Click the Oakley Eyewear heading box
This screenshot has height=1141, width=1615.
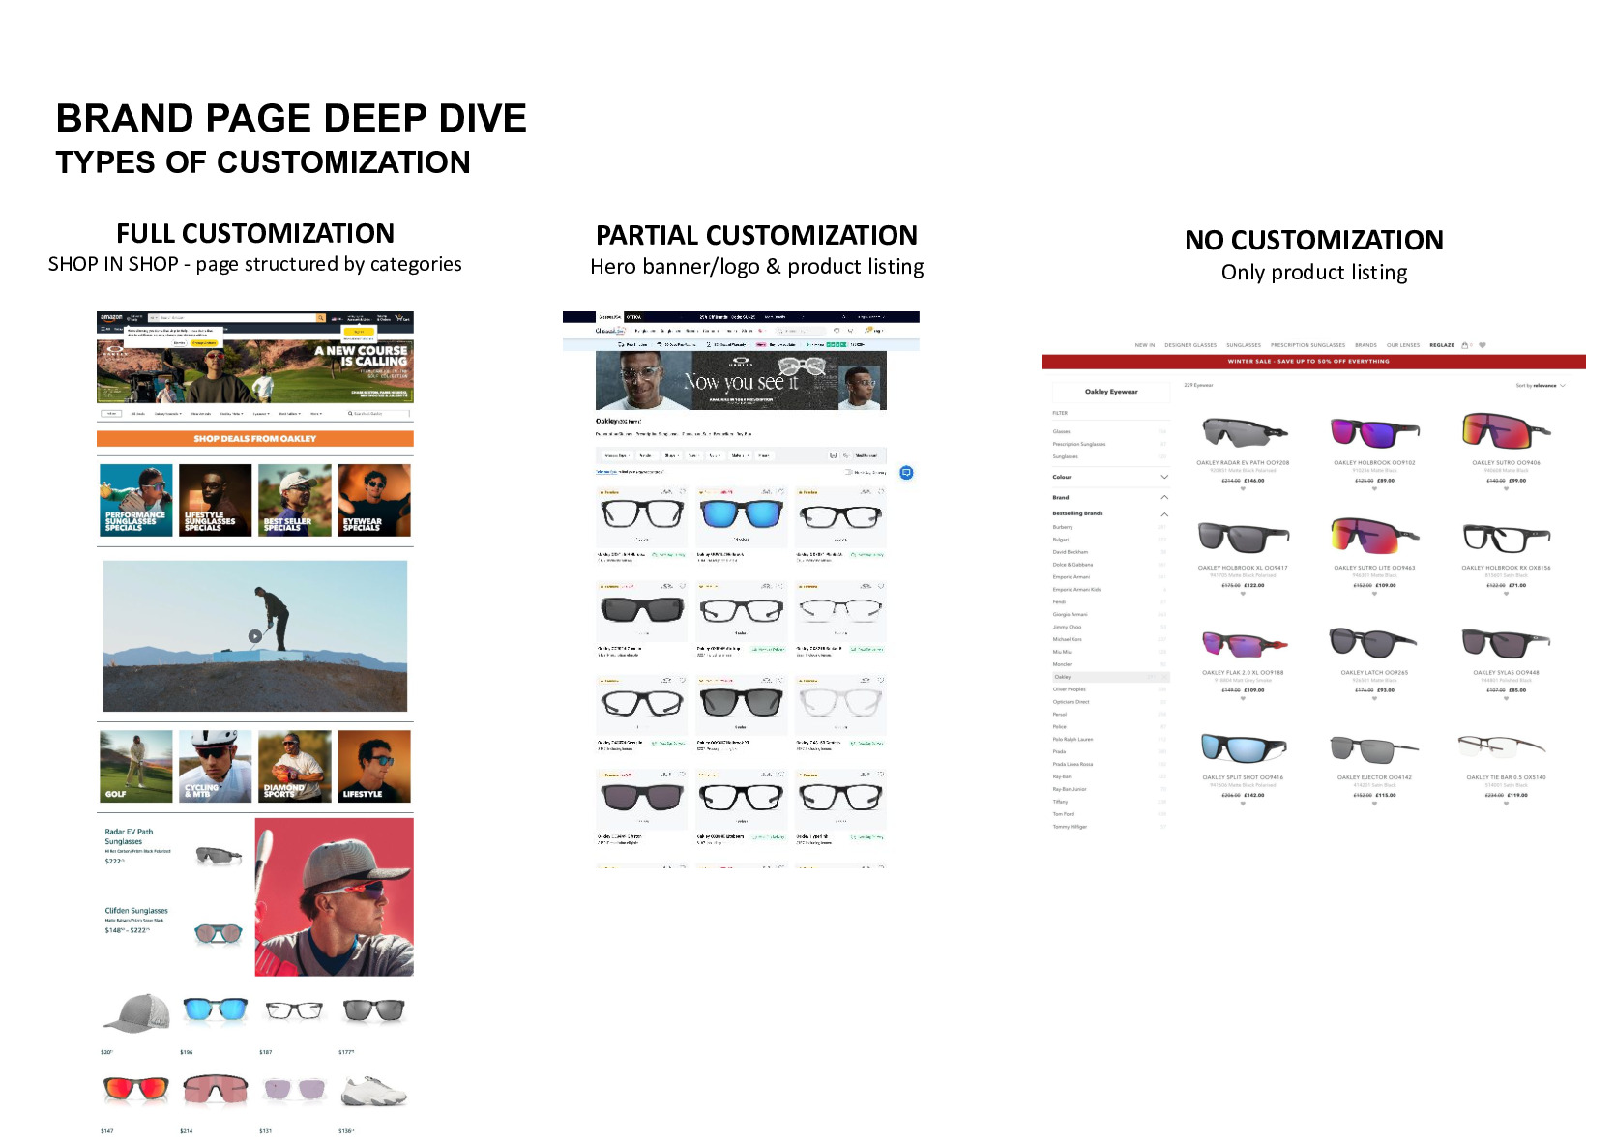(x=1111, y=392)
